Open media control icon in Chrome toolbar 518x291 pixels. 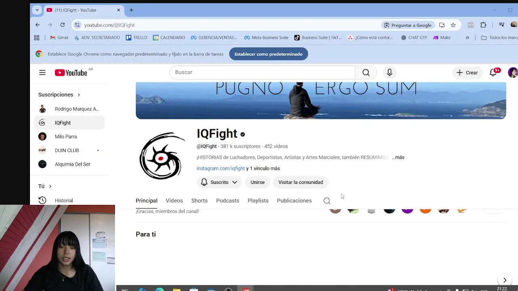coord(502,25)
